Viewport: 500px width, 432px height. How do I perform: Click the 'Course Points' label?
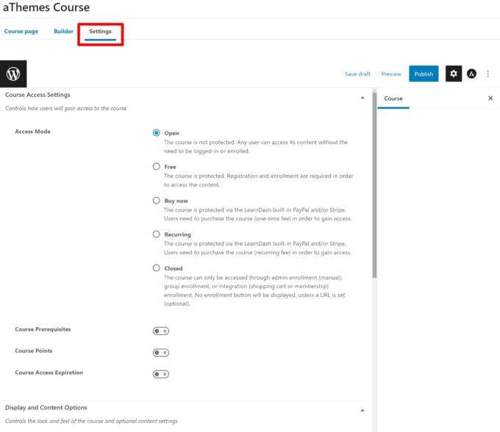point(34,350)
